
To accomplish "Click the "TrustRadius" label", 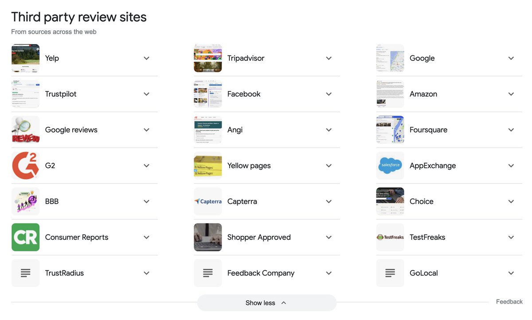I will click(64, 273).
